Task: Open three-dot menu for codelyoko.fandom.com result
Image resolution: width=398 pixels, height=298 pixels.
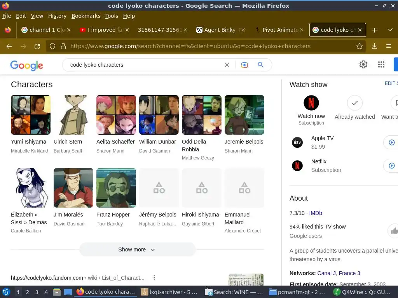Action: tap(154, 277)
